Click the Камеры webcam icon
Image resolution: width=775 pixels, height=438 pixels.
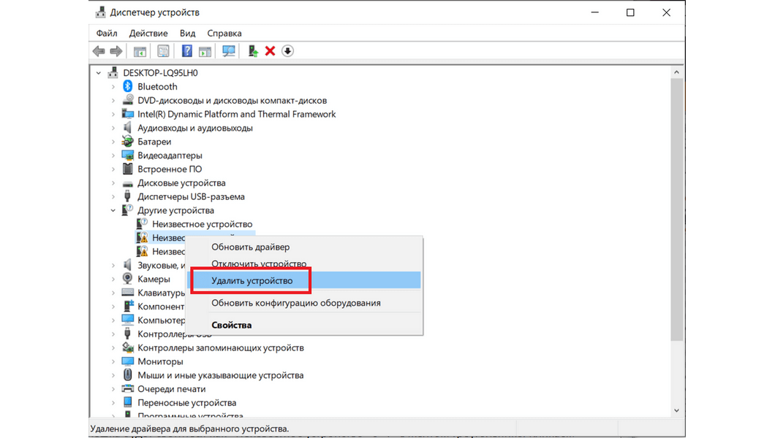coord(127,279)
